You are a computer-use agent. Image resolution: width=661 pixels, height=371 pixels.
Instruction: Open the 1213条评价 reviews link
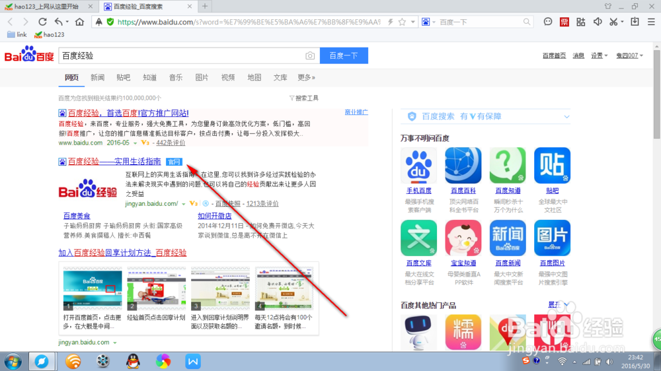(x=262, y=204)
